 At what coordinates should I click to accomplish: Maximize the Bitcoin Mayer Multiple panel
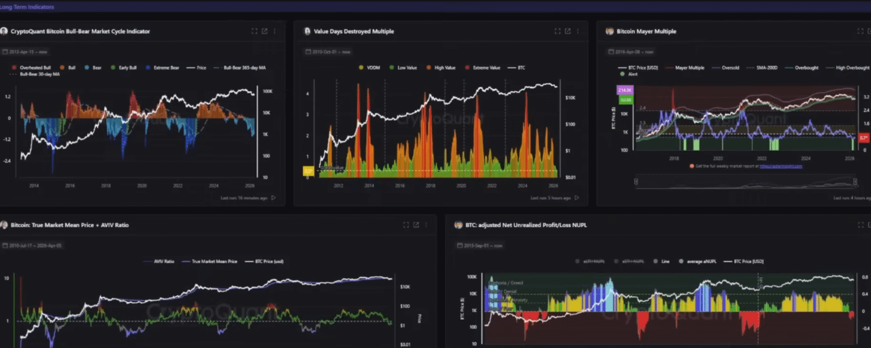coord(861,31)
